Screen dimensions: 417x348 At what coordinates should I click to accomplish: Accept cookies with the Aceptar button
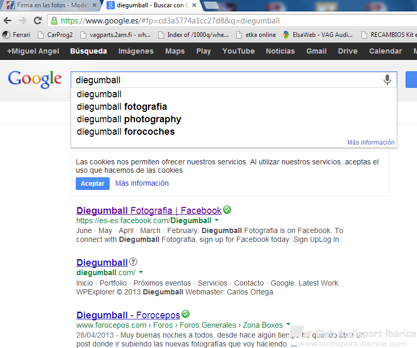click(92, 184)
